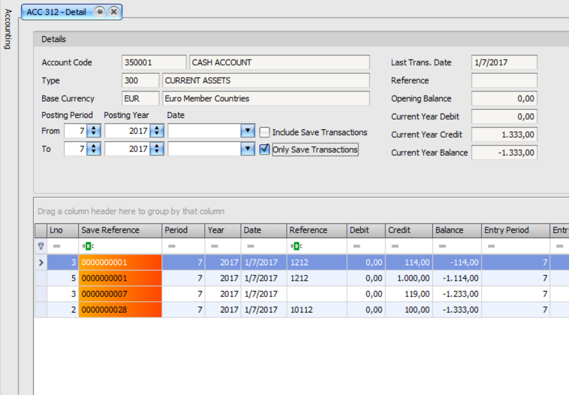Click the Lno column header
The image size is (569, 395).
63,230
